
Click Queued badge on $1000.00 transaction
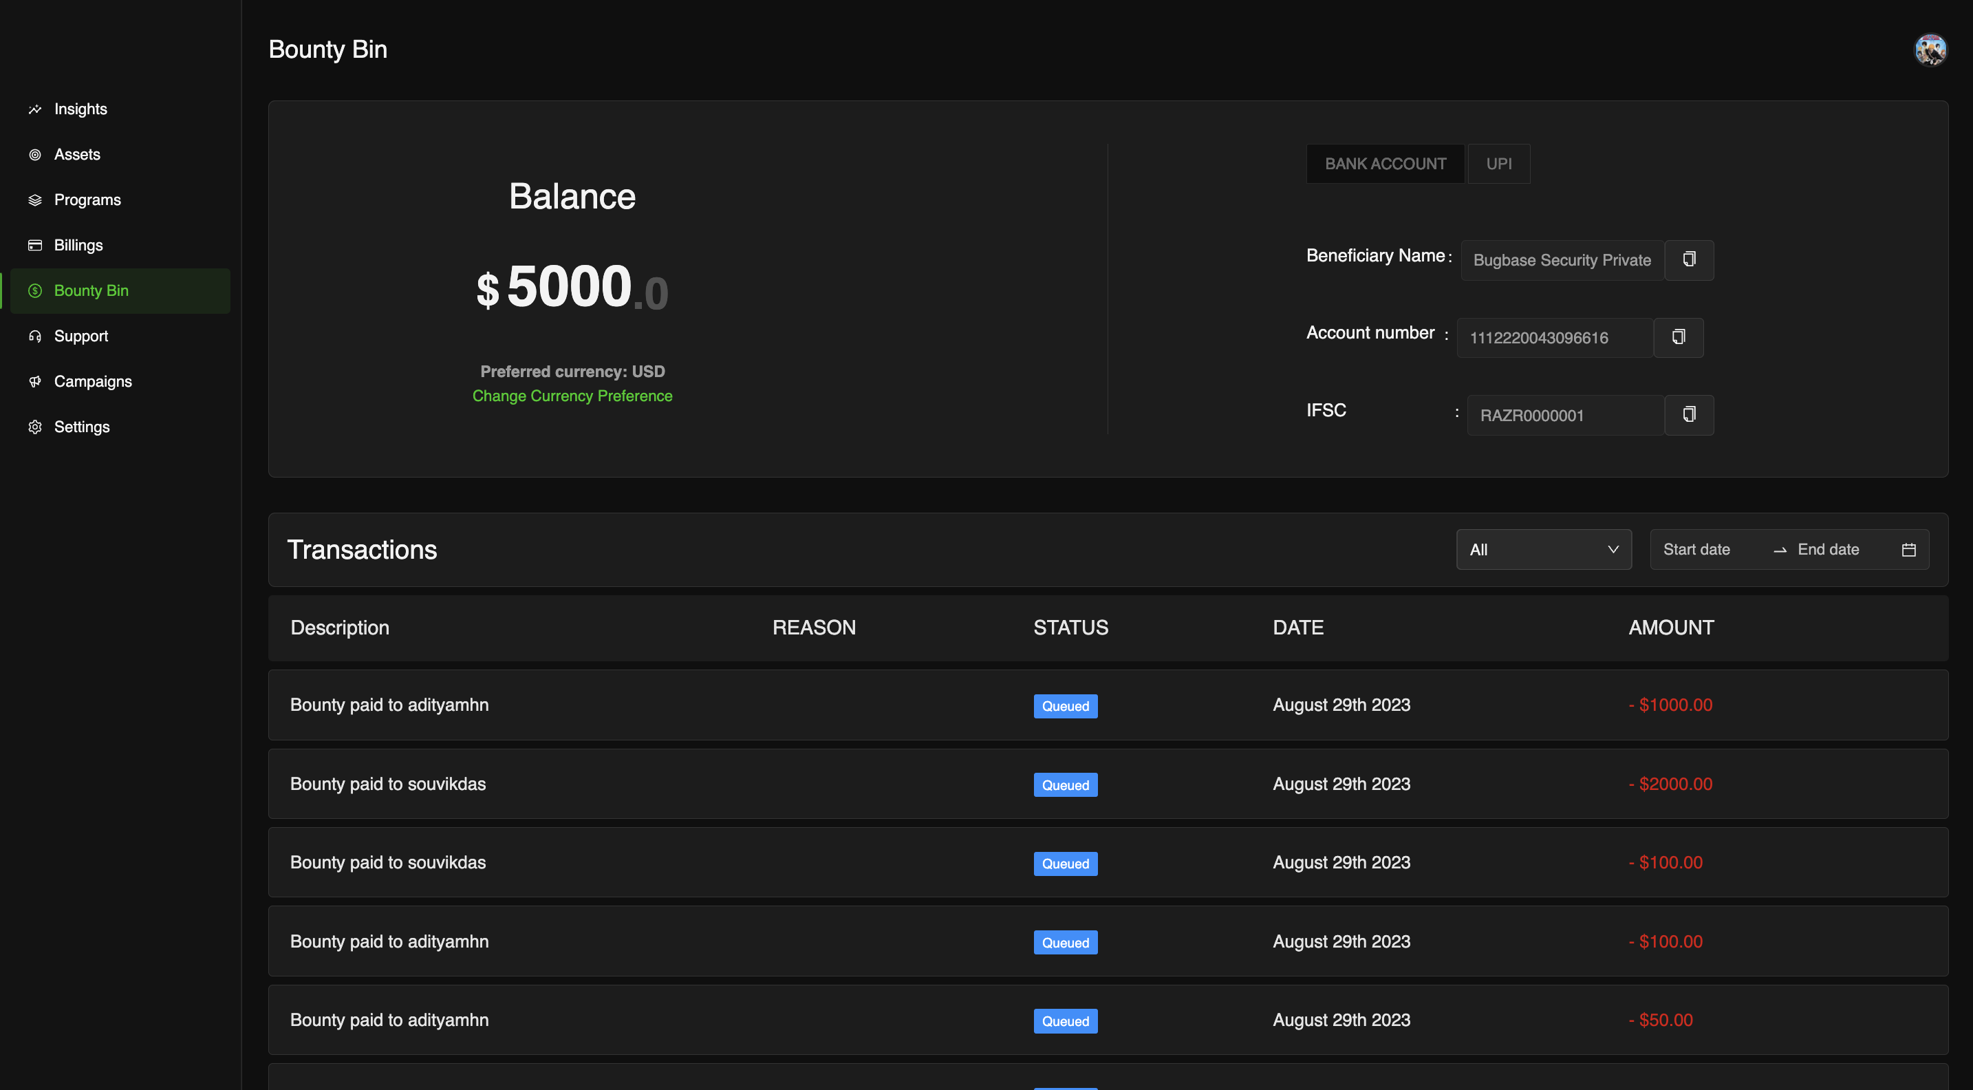pyautogui.click(x=1065, y=705)
